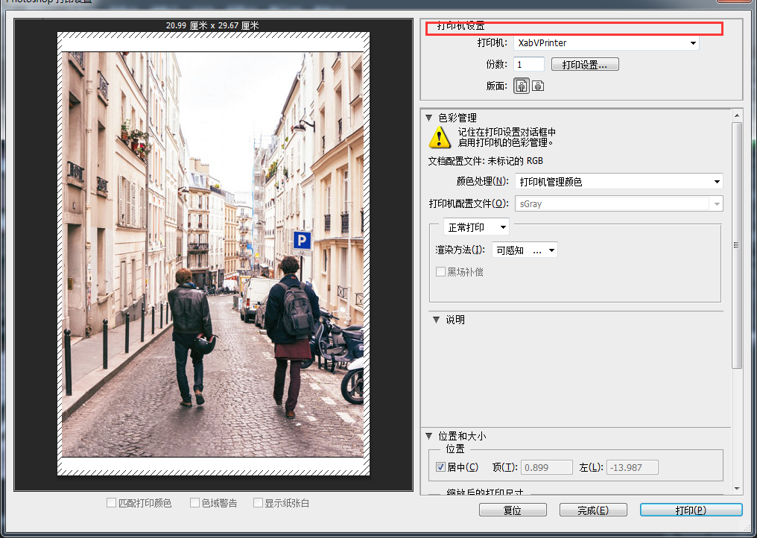This screenshot has width=757, height=538.
Task: Click the 份数 copies input field
Action: coord(529,65)
